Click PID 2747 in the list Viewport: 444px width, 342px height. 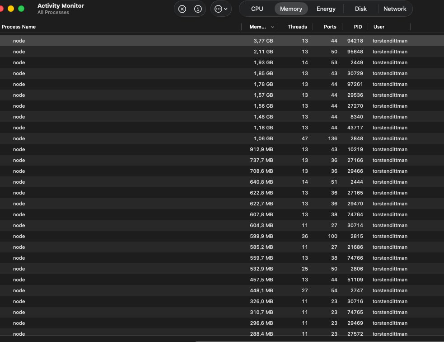(x=356, y=290)
